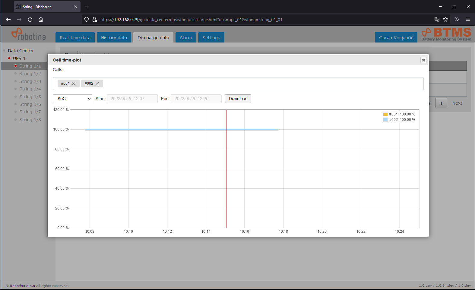The width and height of the screenshot is (475, 290).
Task: Toggle #002 legend color swatch
Action: [385, 120]
